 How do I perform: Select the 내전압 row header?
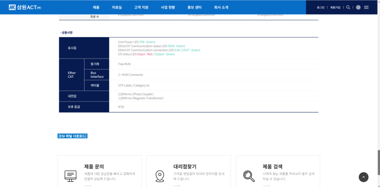pyautogui.click(x=84, y=96)
